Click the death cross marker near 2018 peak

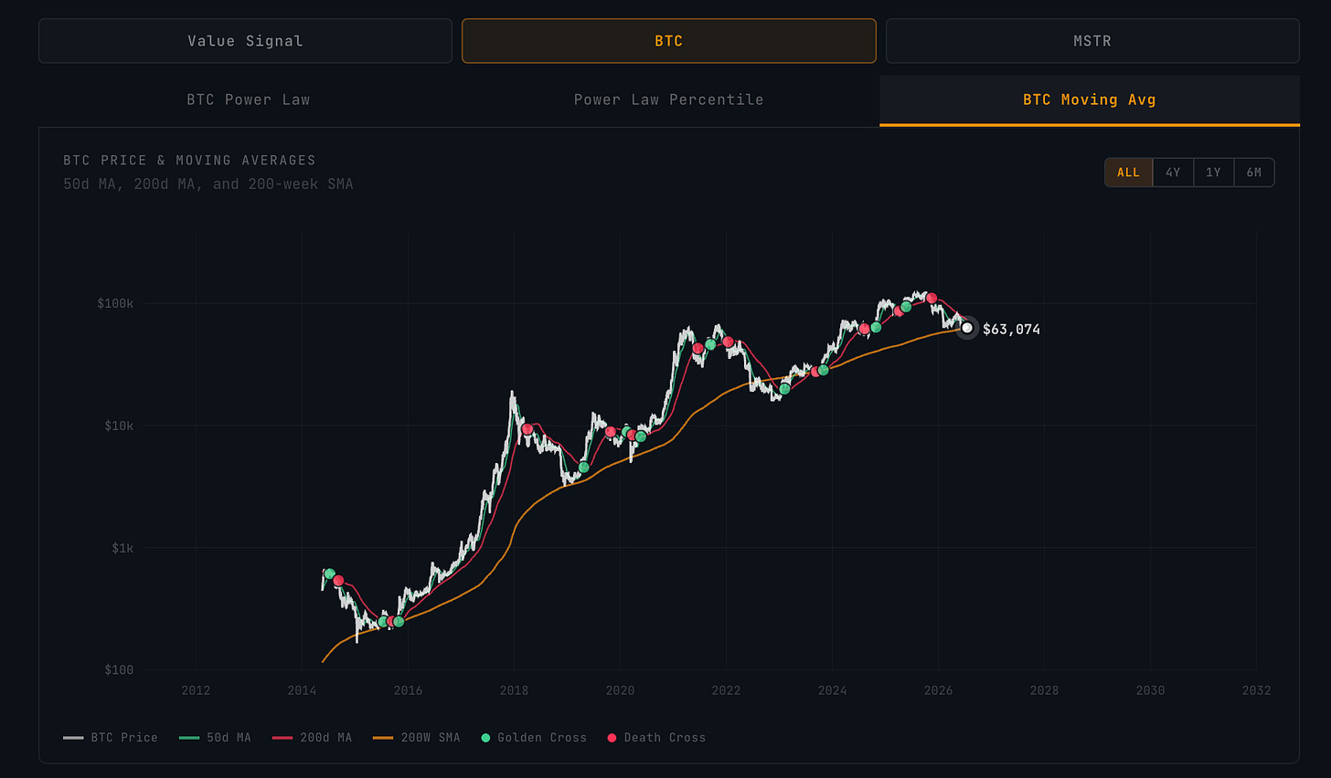tap(527, 429)
